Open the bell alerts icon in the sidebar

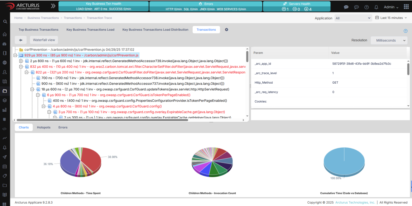[4, 148]
